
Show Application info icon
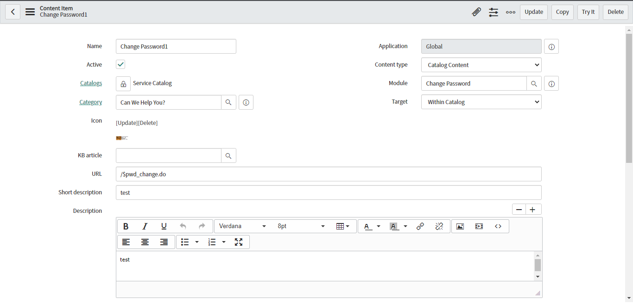(x=551, y=46)
